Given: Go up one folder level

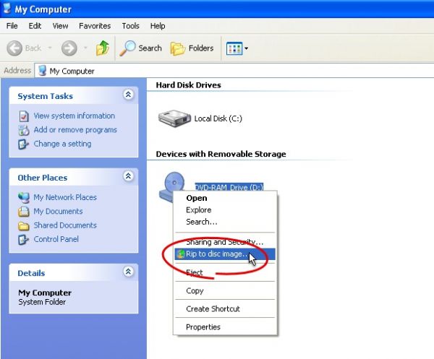Looking at the screenshot, I should click(103, 48).
